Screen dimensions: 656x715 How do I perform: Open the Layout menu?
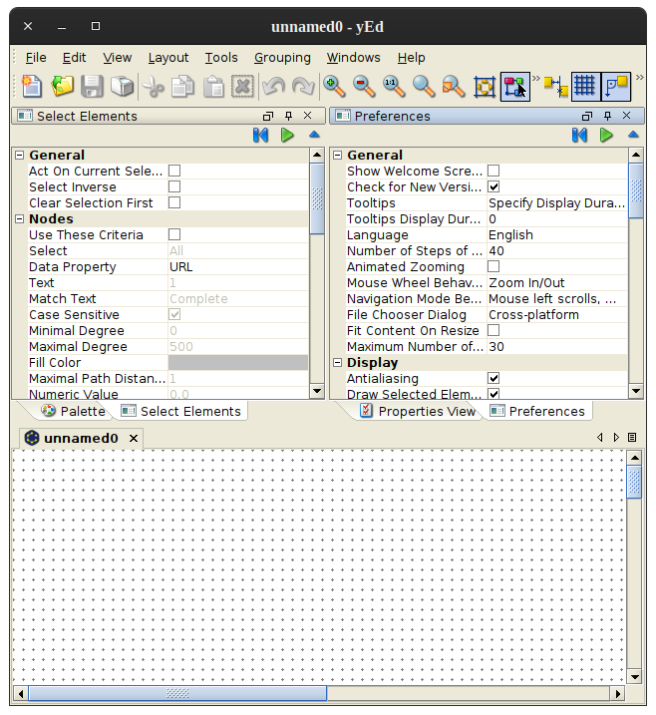click(168, 58)
